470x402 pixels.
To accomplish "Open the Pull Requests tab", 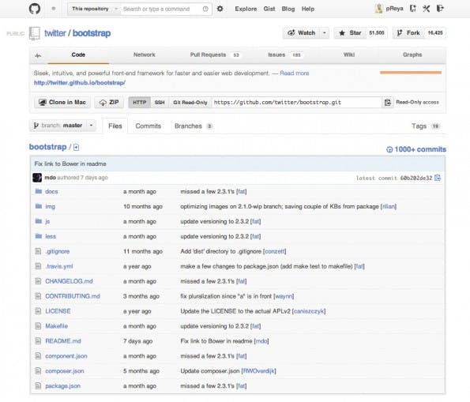I will [x=215, y=54].
